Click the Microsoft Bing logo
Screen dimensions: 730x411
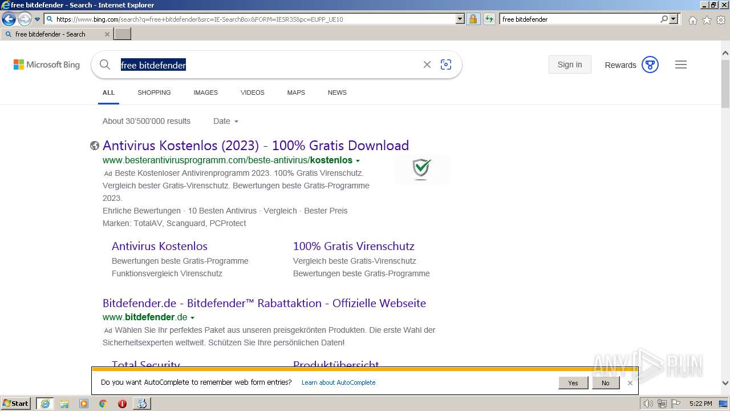[47, 65]
